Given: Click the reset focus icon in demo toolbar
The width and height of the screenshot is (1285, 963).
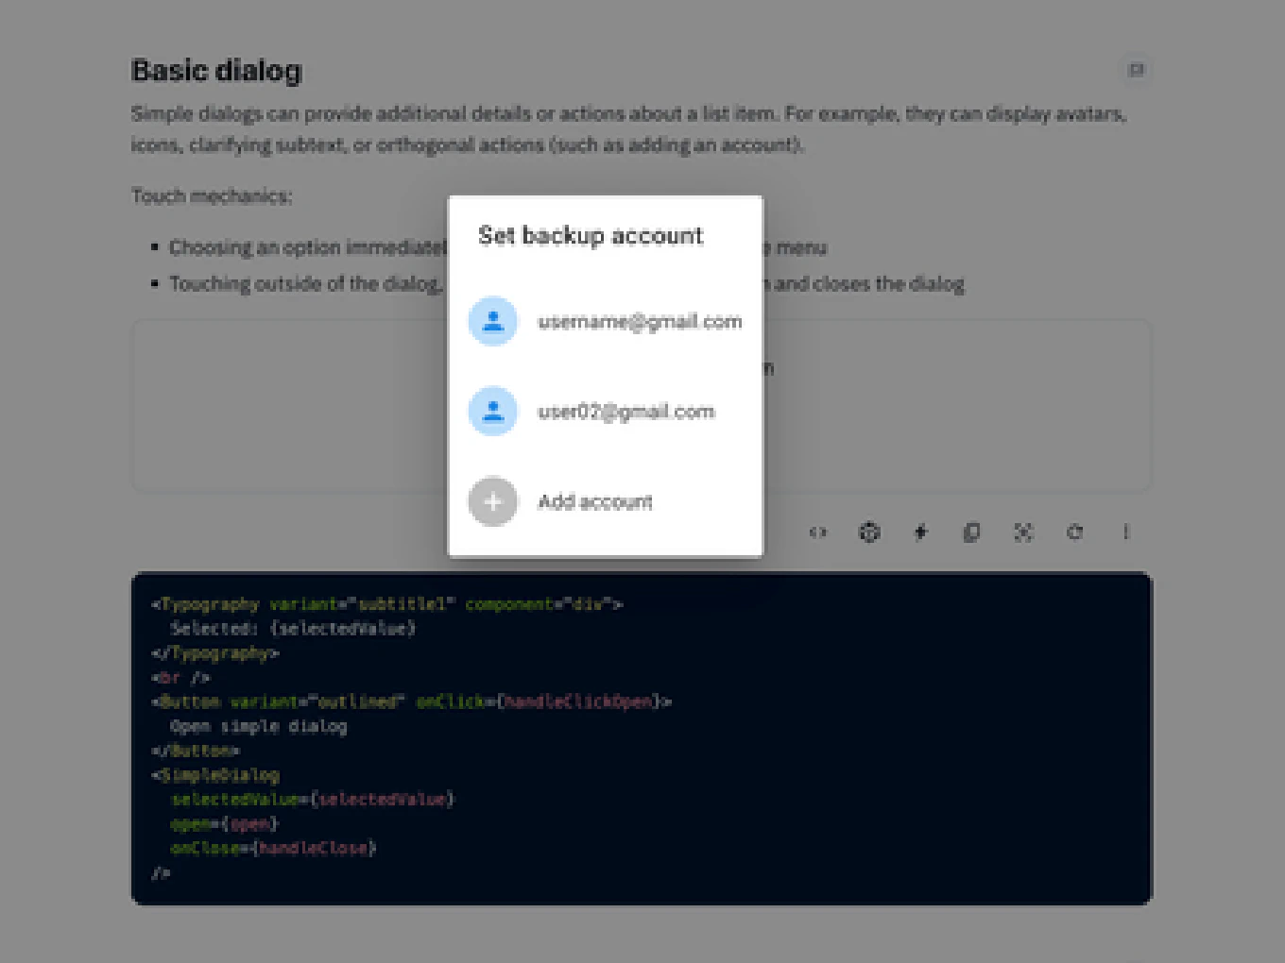Looking at the screenshot, I should coord(1023,532).
